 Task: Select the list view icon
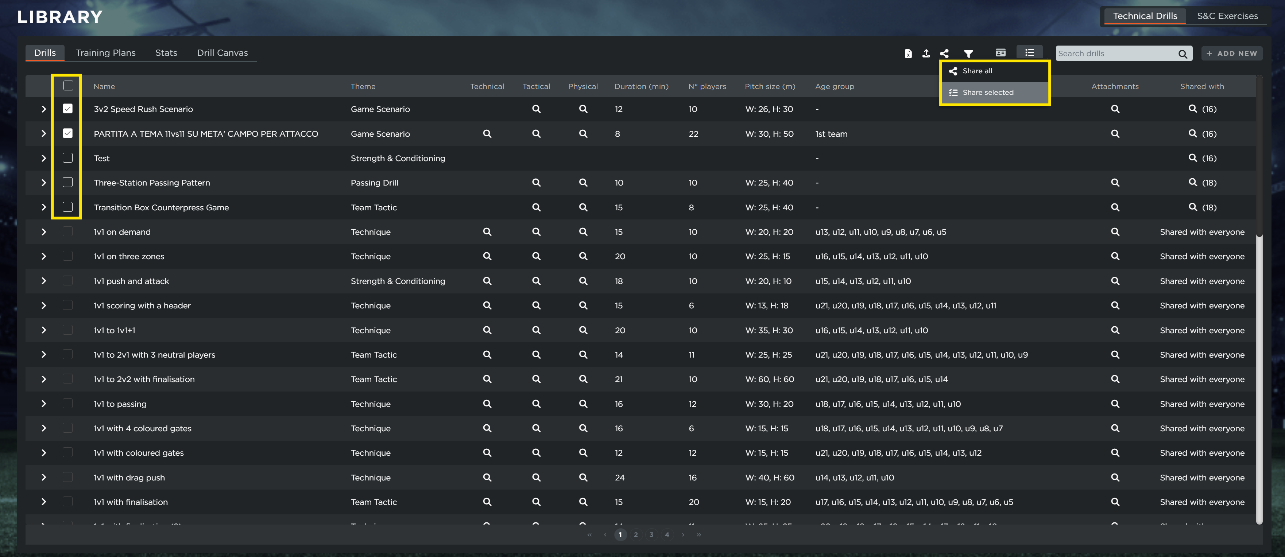click(x=1029, y=53)
